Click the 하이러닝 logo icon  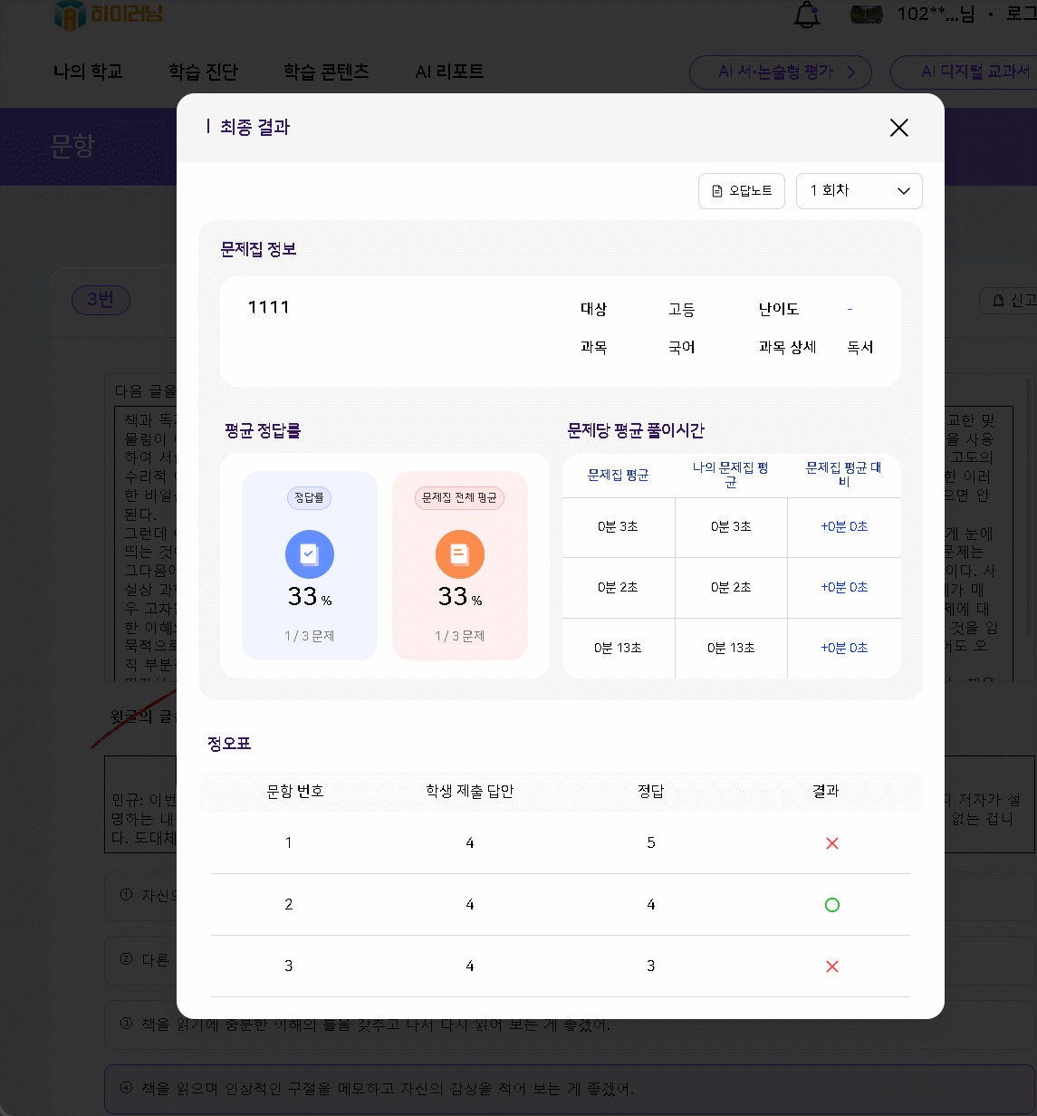70,14
